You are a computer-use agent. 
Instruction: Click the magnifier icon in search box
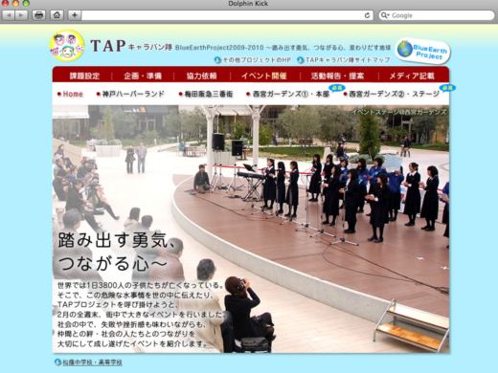tap(384, 15)
